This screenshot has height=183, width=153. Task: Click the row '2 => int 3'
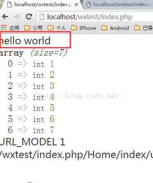[x=31, y=86]
